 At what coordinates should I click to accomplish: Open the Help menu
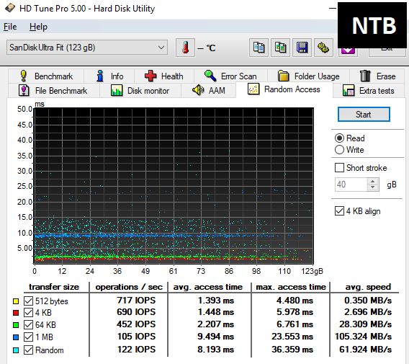click(x=38, y=27)
